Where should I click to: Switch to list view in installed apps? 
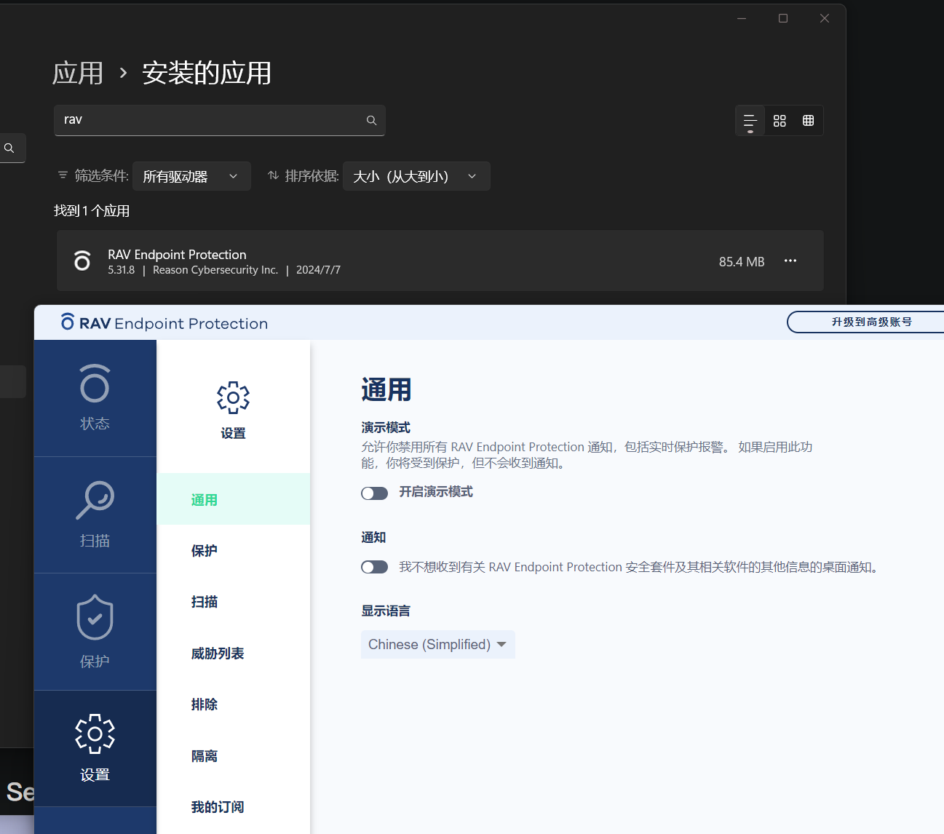point(750,120)
